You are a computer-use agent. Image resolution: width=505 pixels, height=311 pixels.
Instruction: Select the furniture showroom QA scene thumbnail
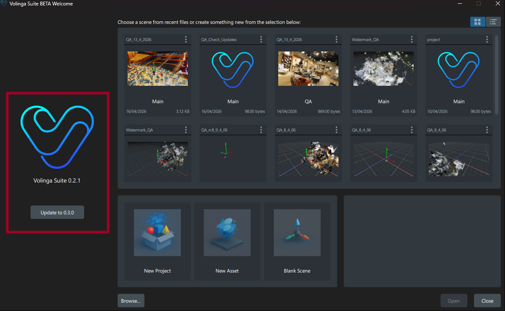point(308,69)
